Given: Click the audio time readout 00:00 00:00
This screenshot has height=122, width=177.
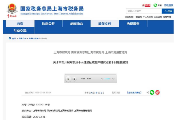Looking at the screenshot, I should tap(86, 79).
